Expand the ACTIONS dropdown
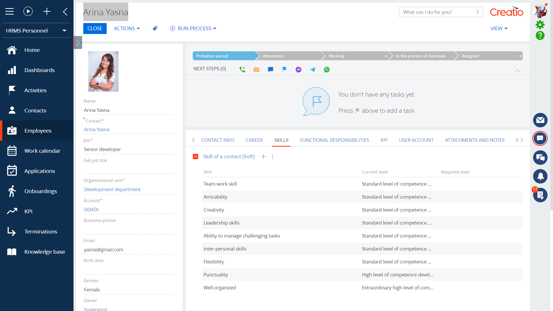 click(127, 28)
